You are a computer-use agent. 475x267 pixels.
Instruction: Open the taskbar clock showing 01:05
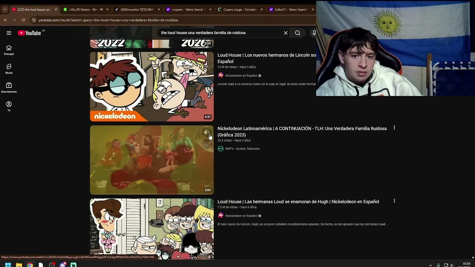466,264
